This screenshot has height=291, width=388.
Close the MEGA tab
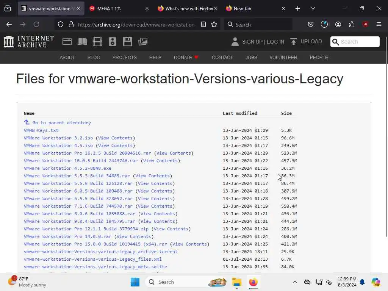tap(147, 9)
